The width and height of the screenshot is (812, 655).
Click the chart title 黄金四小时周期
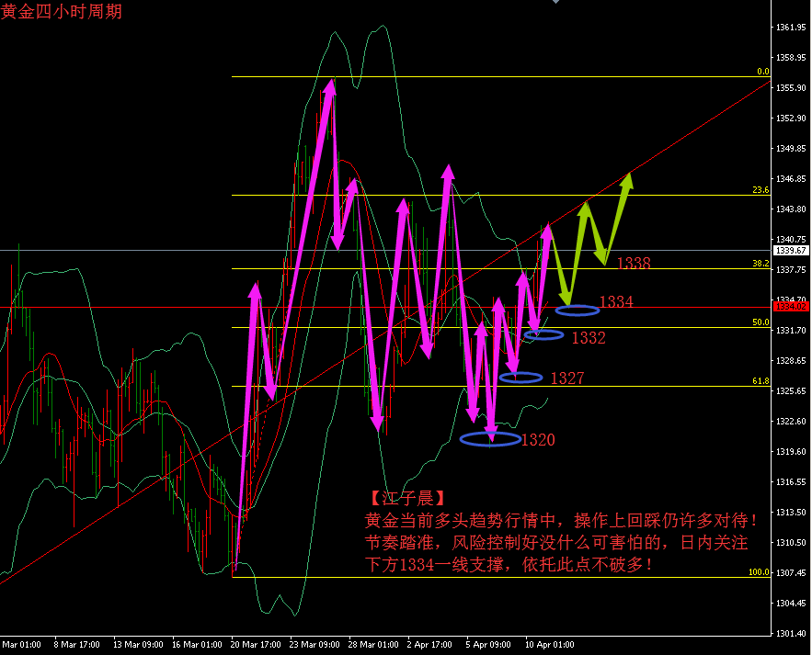(61, 12)
